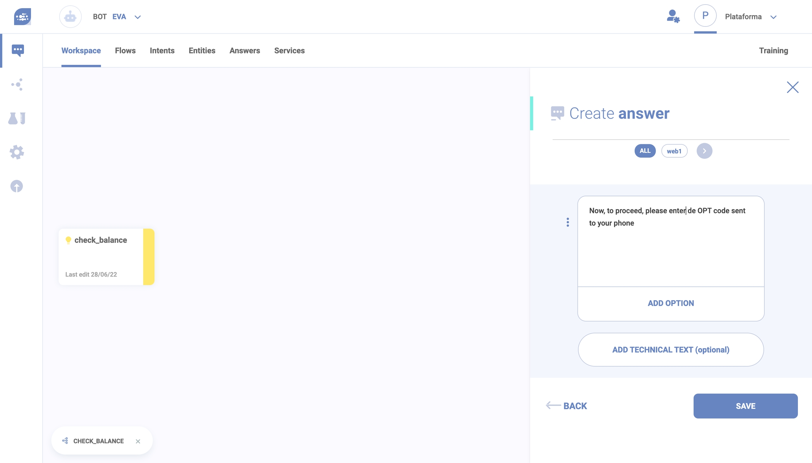Select the web1 channel pill

[674, 151]
